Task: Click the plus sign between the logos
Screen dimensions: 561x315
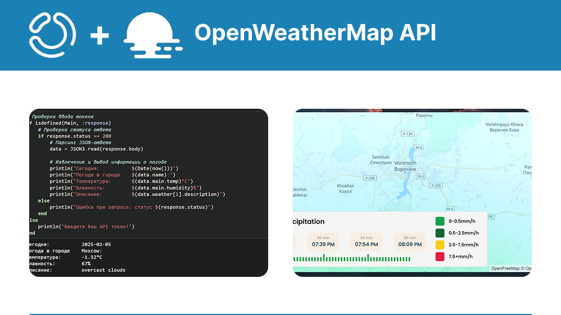Action: [x=99, y=36]
